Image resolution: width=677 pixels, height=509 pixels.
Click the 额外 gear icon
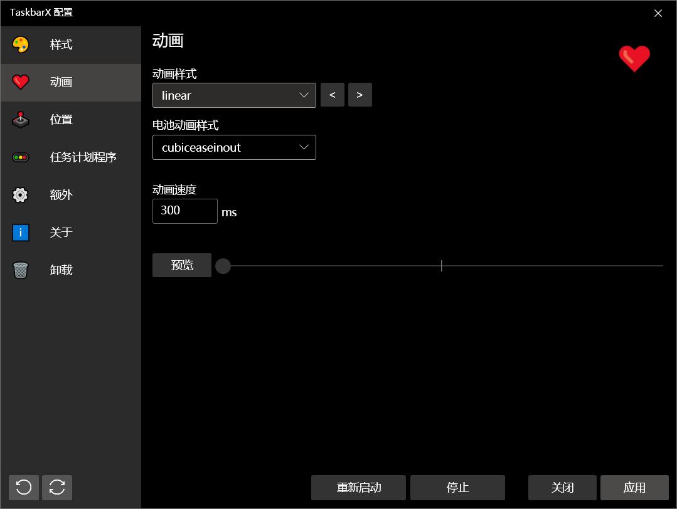pos(21,195)
